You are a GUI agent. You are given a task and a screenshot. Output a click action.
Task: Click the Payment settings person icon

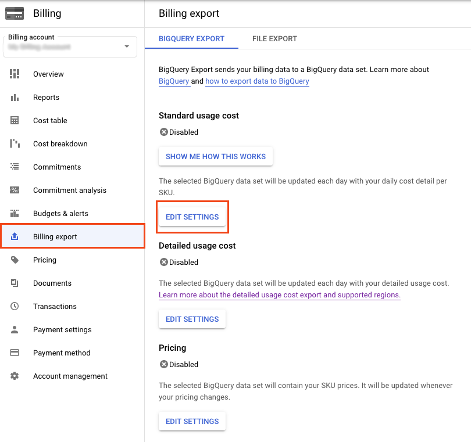[x=15, y=329]
